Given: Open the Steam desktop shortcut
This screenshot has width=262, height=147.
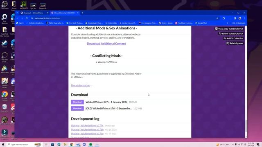Looking at the screenshot, I should tap(5, 44).
